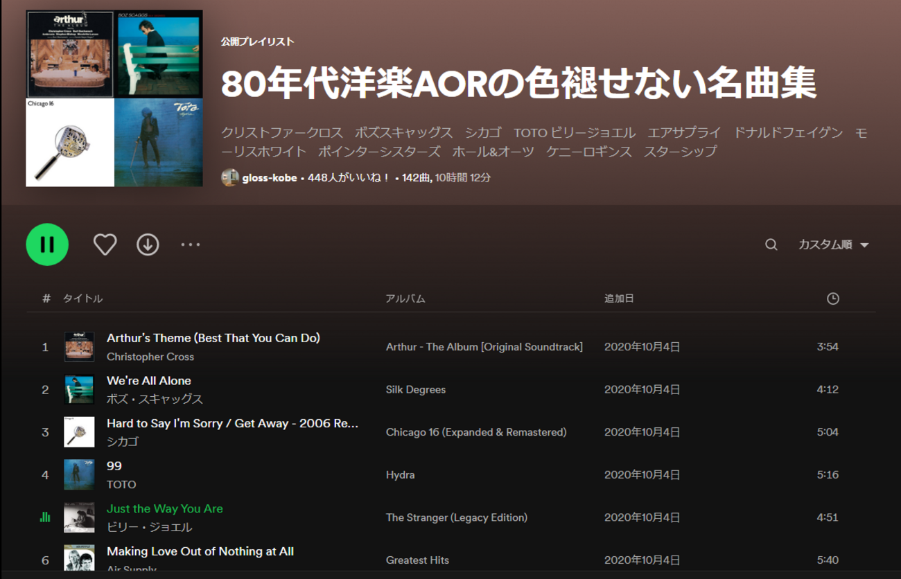Screen dimensions: 901x579
Task: Click the We're All Alone album thumbnail
Action: point(79,390)
